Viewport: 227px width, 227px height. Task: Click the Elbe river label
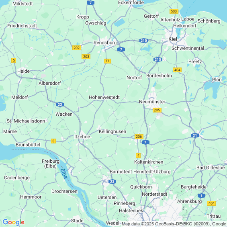[x=64, y=174]
